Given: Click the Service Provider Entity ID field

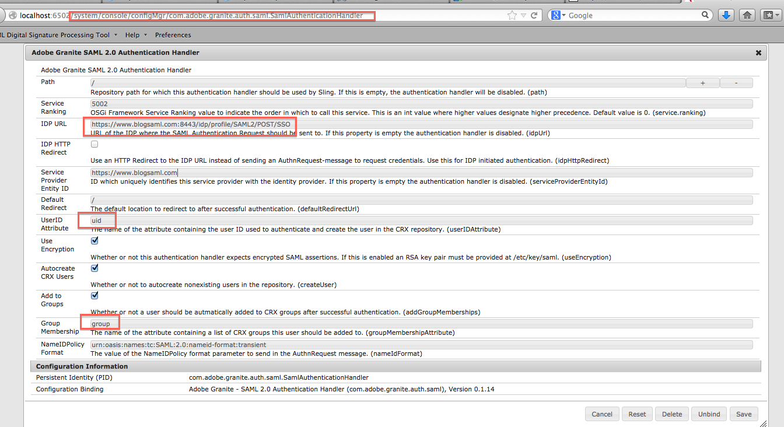Looking at the screenshot, I should click(x=421, y=173).
